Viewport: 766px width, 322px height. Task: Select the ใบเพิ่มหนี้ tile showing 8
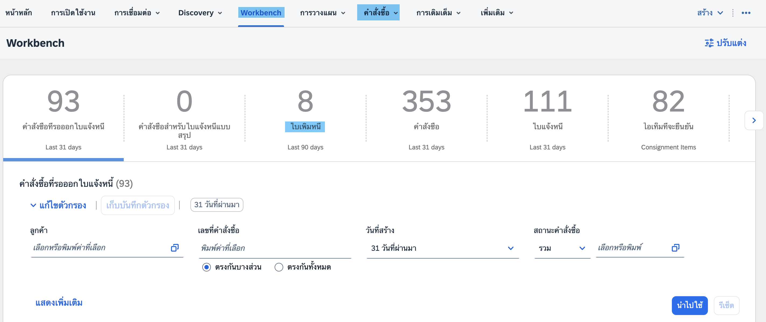tap(305, 119)
